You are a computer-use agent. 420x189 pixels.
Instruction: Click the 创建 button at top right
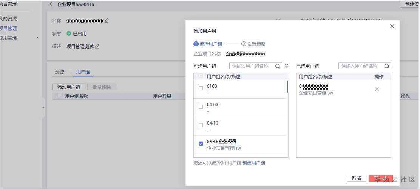[410, 4]
